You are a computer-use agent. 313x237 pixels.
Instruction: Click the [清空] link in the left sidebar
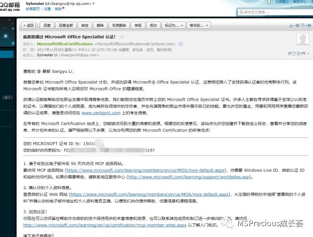point(7,97)
